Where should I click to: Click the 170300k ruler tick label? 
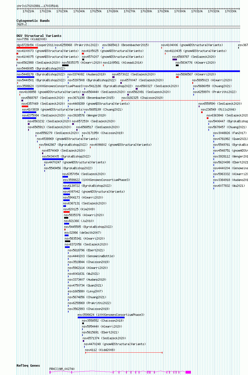click(x=180, y=11)
